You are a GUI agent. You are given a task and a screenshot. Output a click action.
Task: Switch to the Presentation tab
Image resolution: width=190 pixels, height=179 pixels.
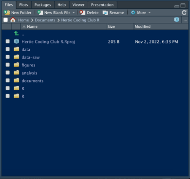(x=102, y=5)
